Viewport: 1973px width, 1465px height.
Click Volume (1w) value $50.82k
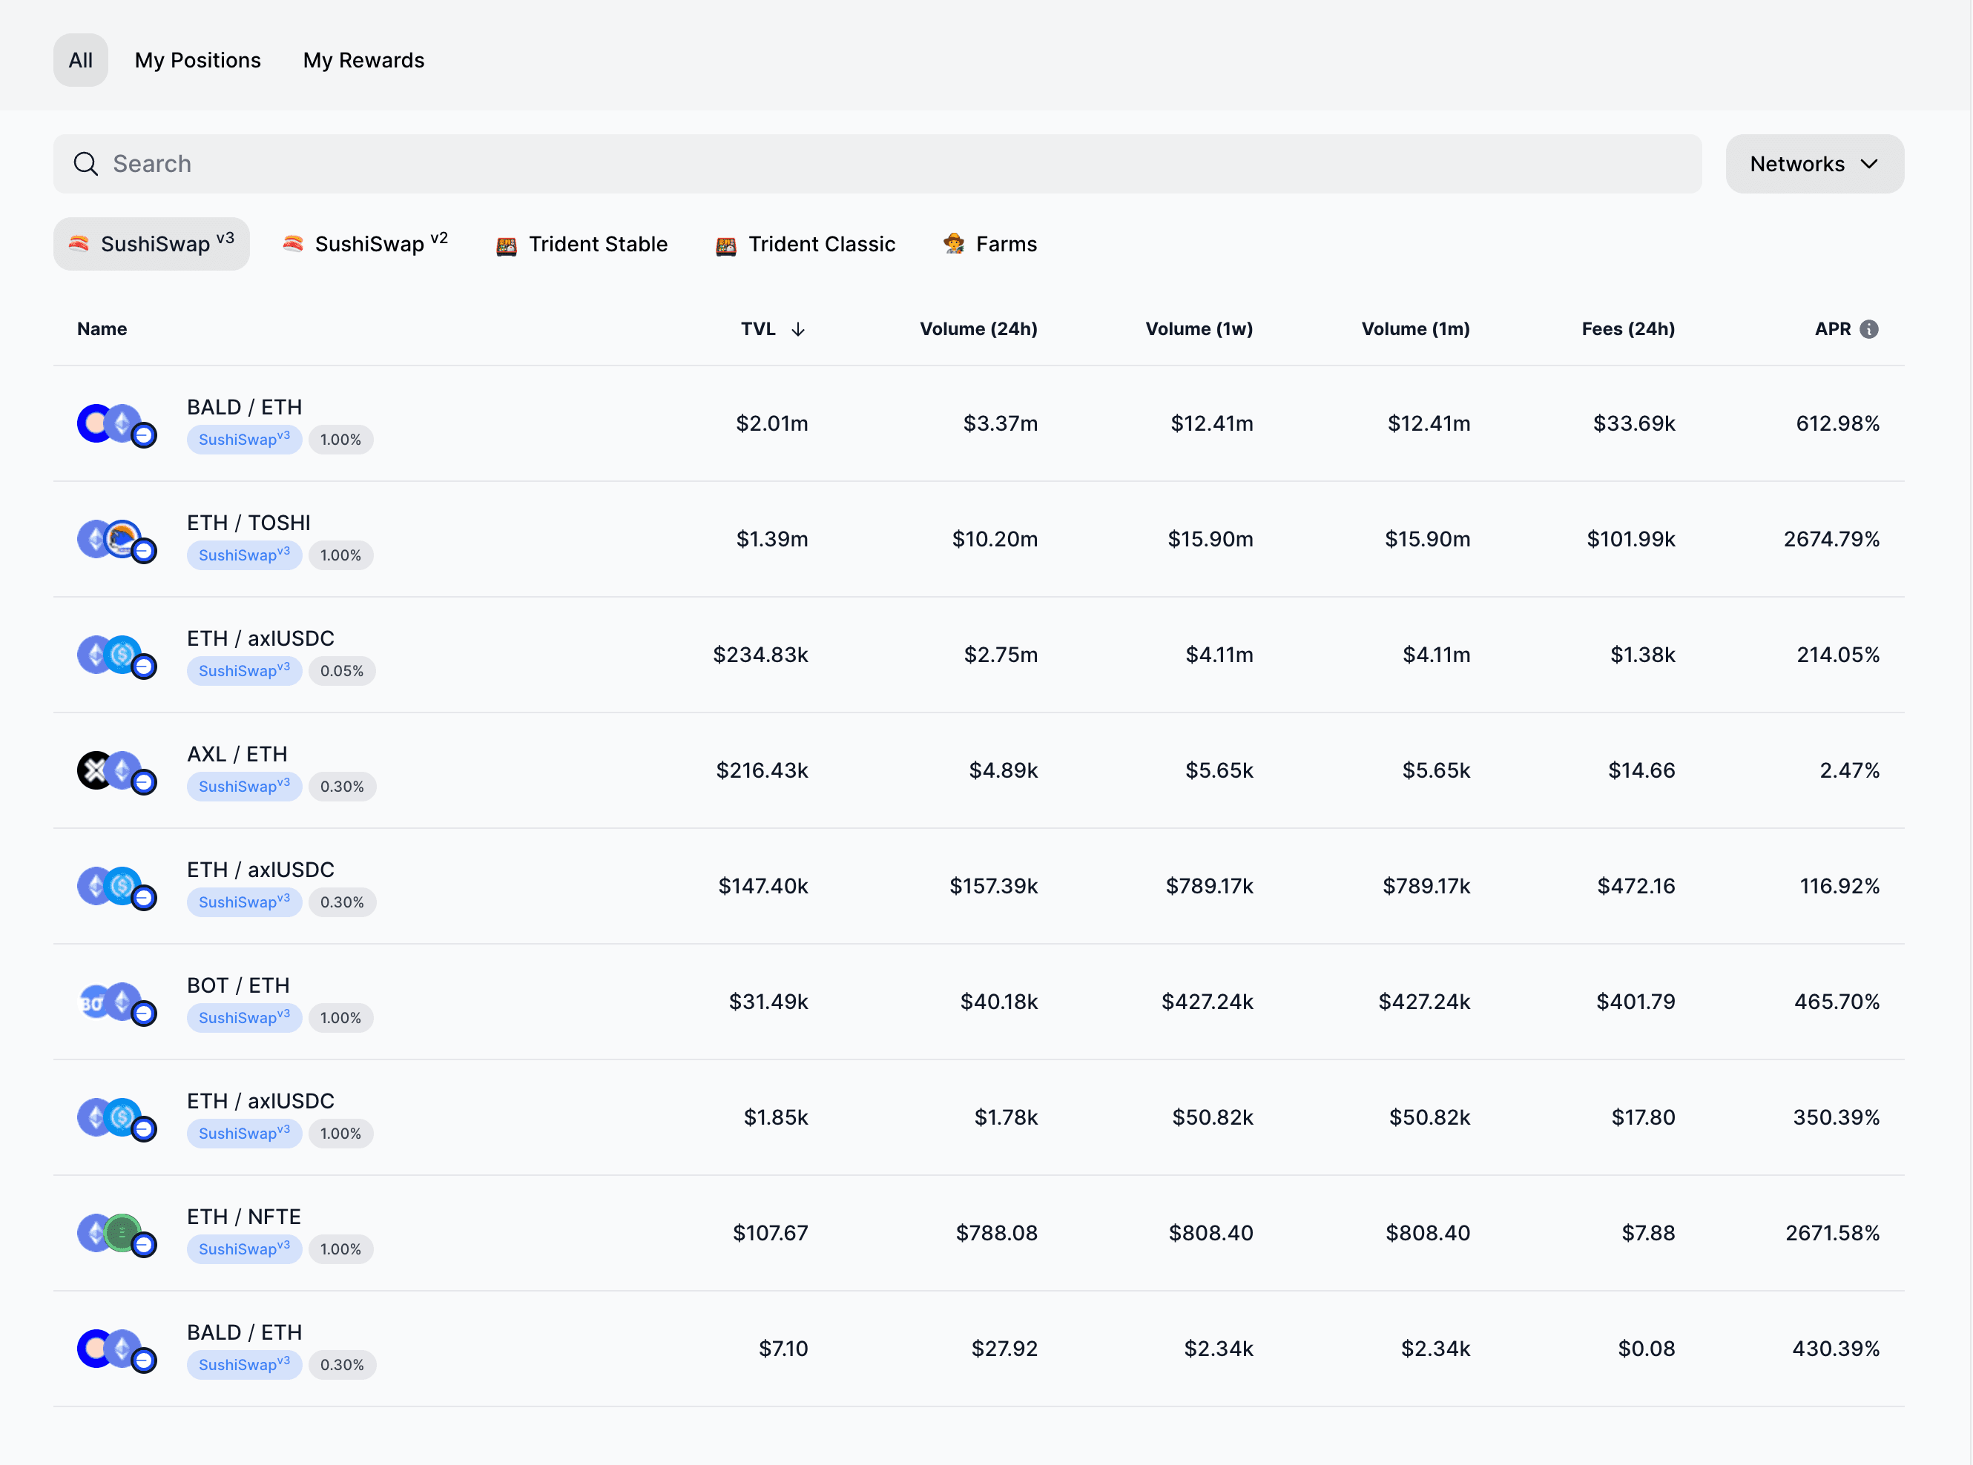pyautogui.click(x=1213, y=1117)
